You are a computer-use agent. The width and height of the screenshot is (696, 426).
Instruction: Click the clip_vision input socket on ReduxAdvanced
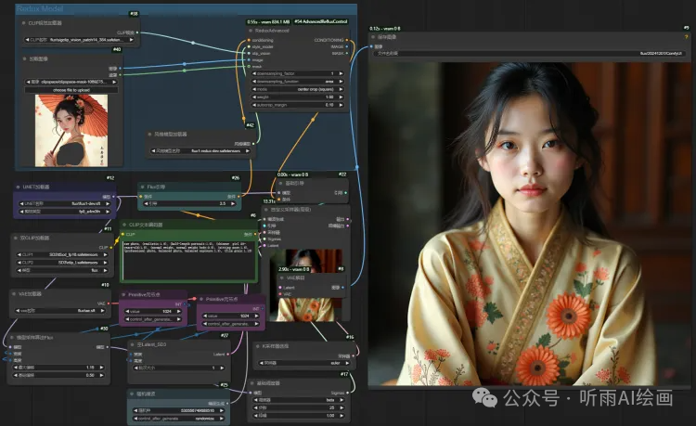pyautogui.click(x=249, y=53)
